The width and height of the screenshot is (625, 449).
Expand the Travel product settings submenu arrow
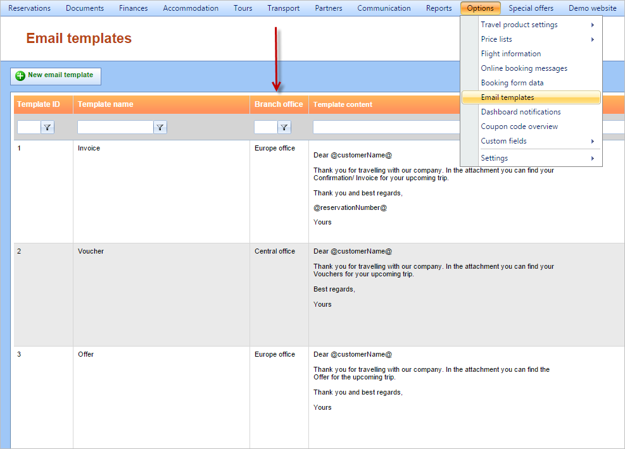(593, 25)
